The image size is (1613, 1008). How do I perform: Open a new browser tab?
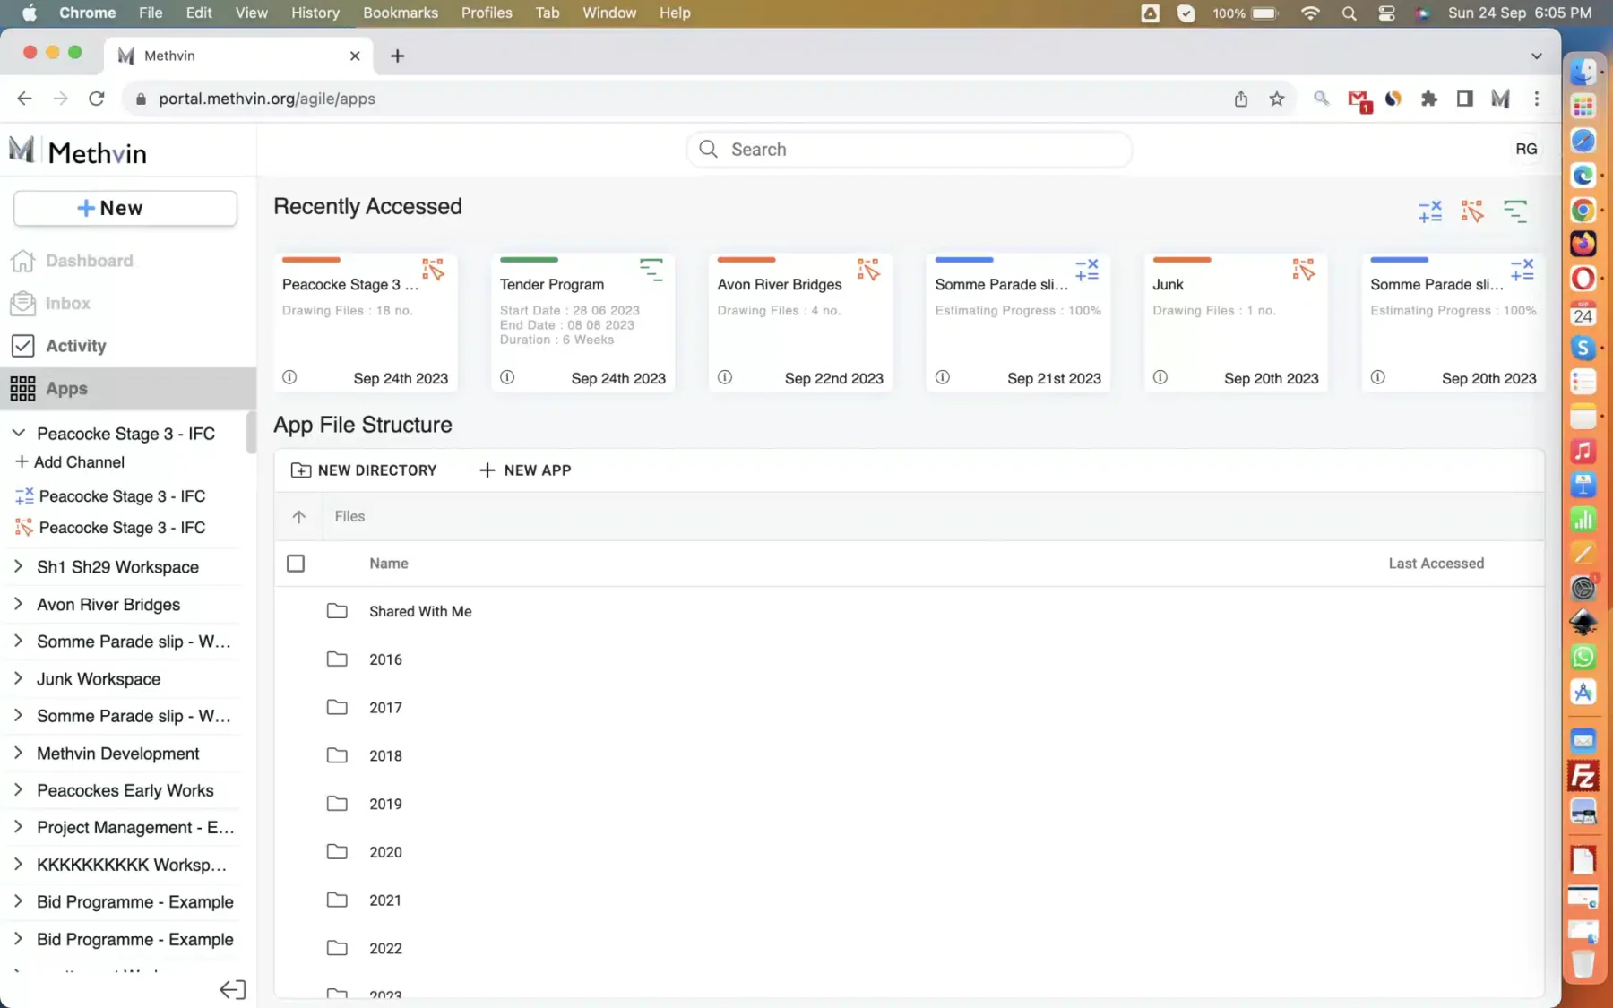398,56
